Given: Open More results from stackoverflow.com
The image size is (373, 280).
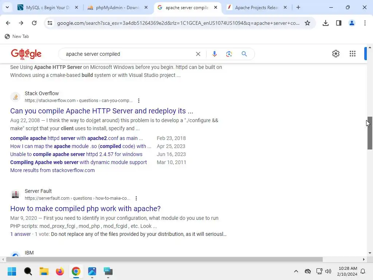Looking at the screenshot, I should point(52,171).
